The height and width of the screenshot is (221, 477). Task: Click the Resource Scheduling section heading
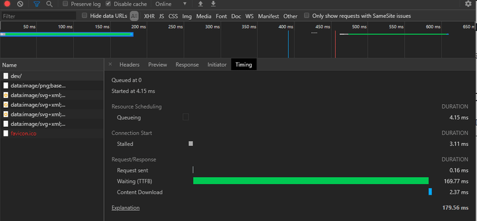(x=137, y=107)
